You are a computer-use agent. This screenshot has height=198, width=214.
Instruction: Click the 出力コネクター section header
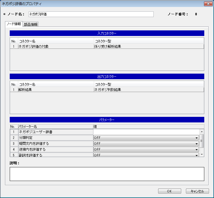(x=107, y=76)
